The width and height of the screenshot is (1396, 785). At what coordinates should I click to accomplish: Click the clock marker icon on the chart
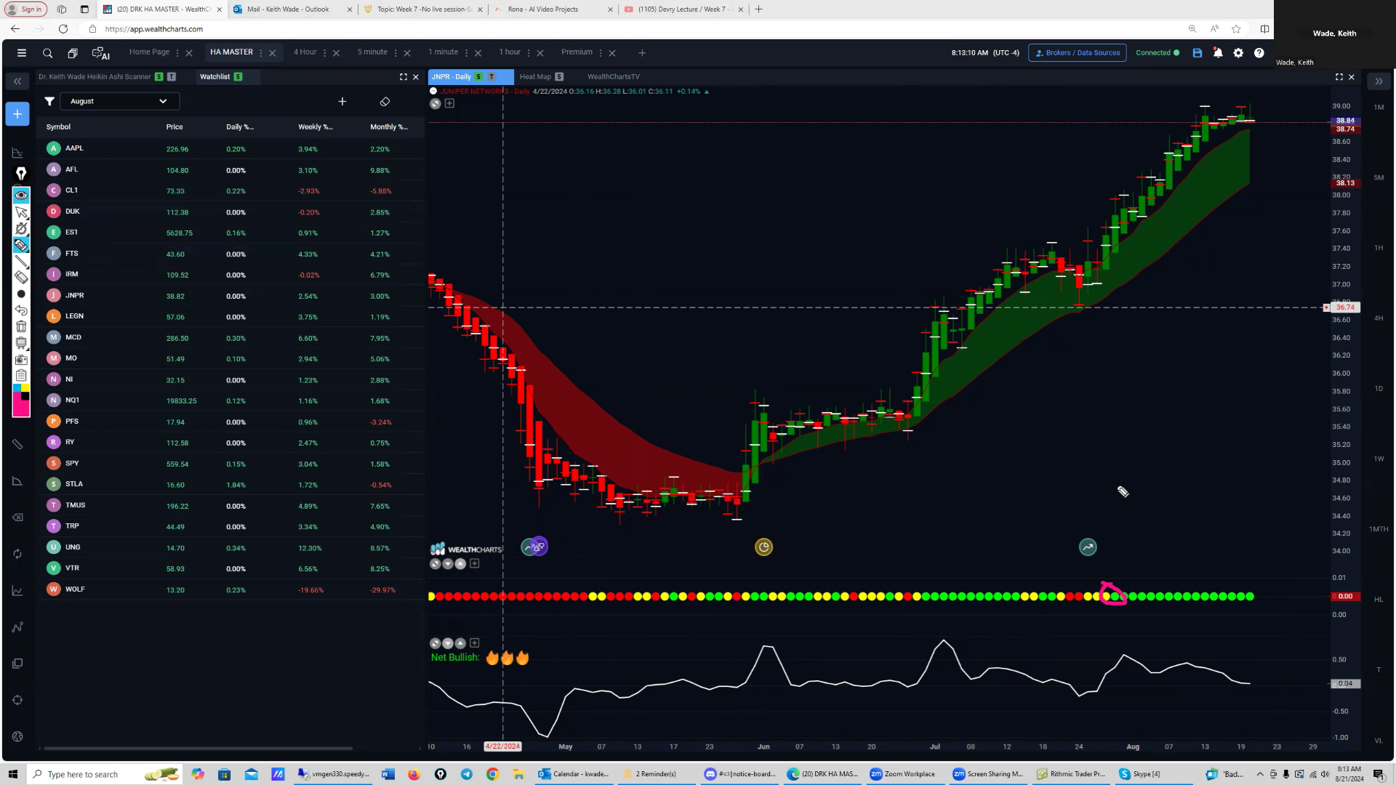pyautogui.click(x=763, y=547)
